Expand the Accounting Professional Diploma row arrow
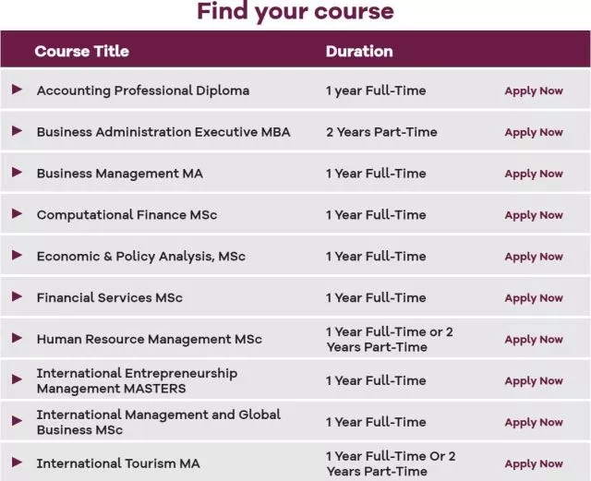Viewport: 591px width, 481px height. (17, 90)
